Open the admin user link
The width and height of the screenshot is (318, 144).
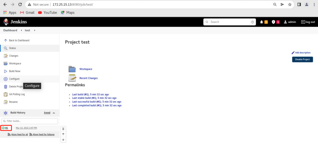(290, 22)
